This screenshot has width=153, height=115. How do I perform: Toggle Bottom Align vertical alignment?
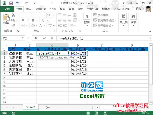70,16
